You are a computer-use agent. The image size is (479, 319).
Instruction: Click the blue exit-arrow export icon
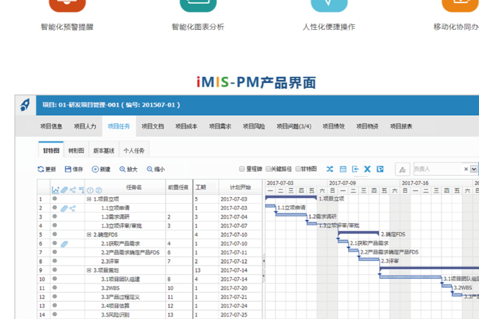[x=355, y=169]
